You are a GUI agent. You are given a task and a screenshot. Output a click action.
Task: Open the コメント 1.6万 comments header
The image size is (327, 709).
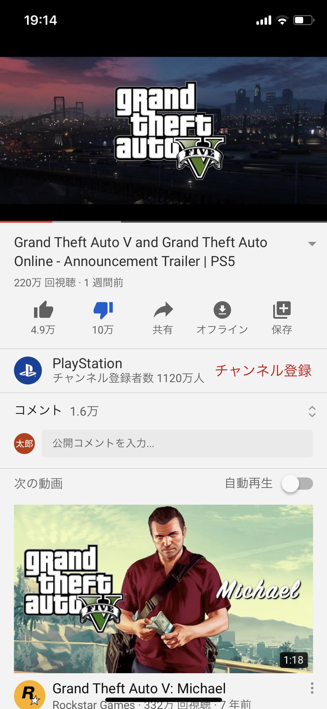(57, 411)
